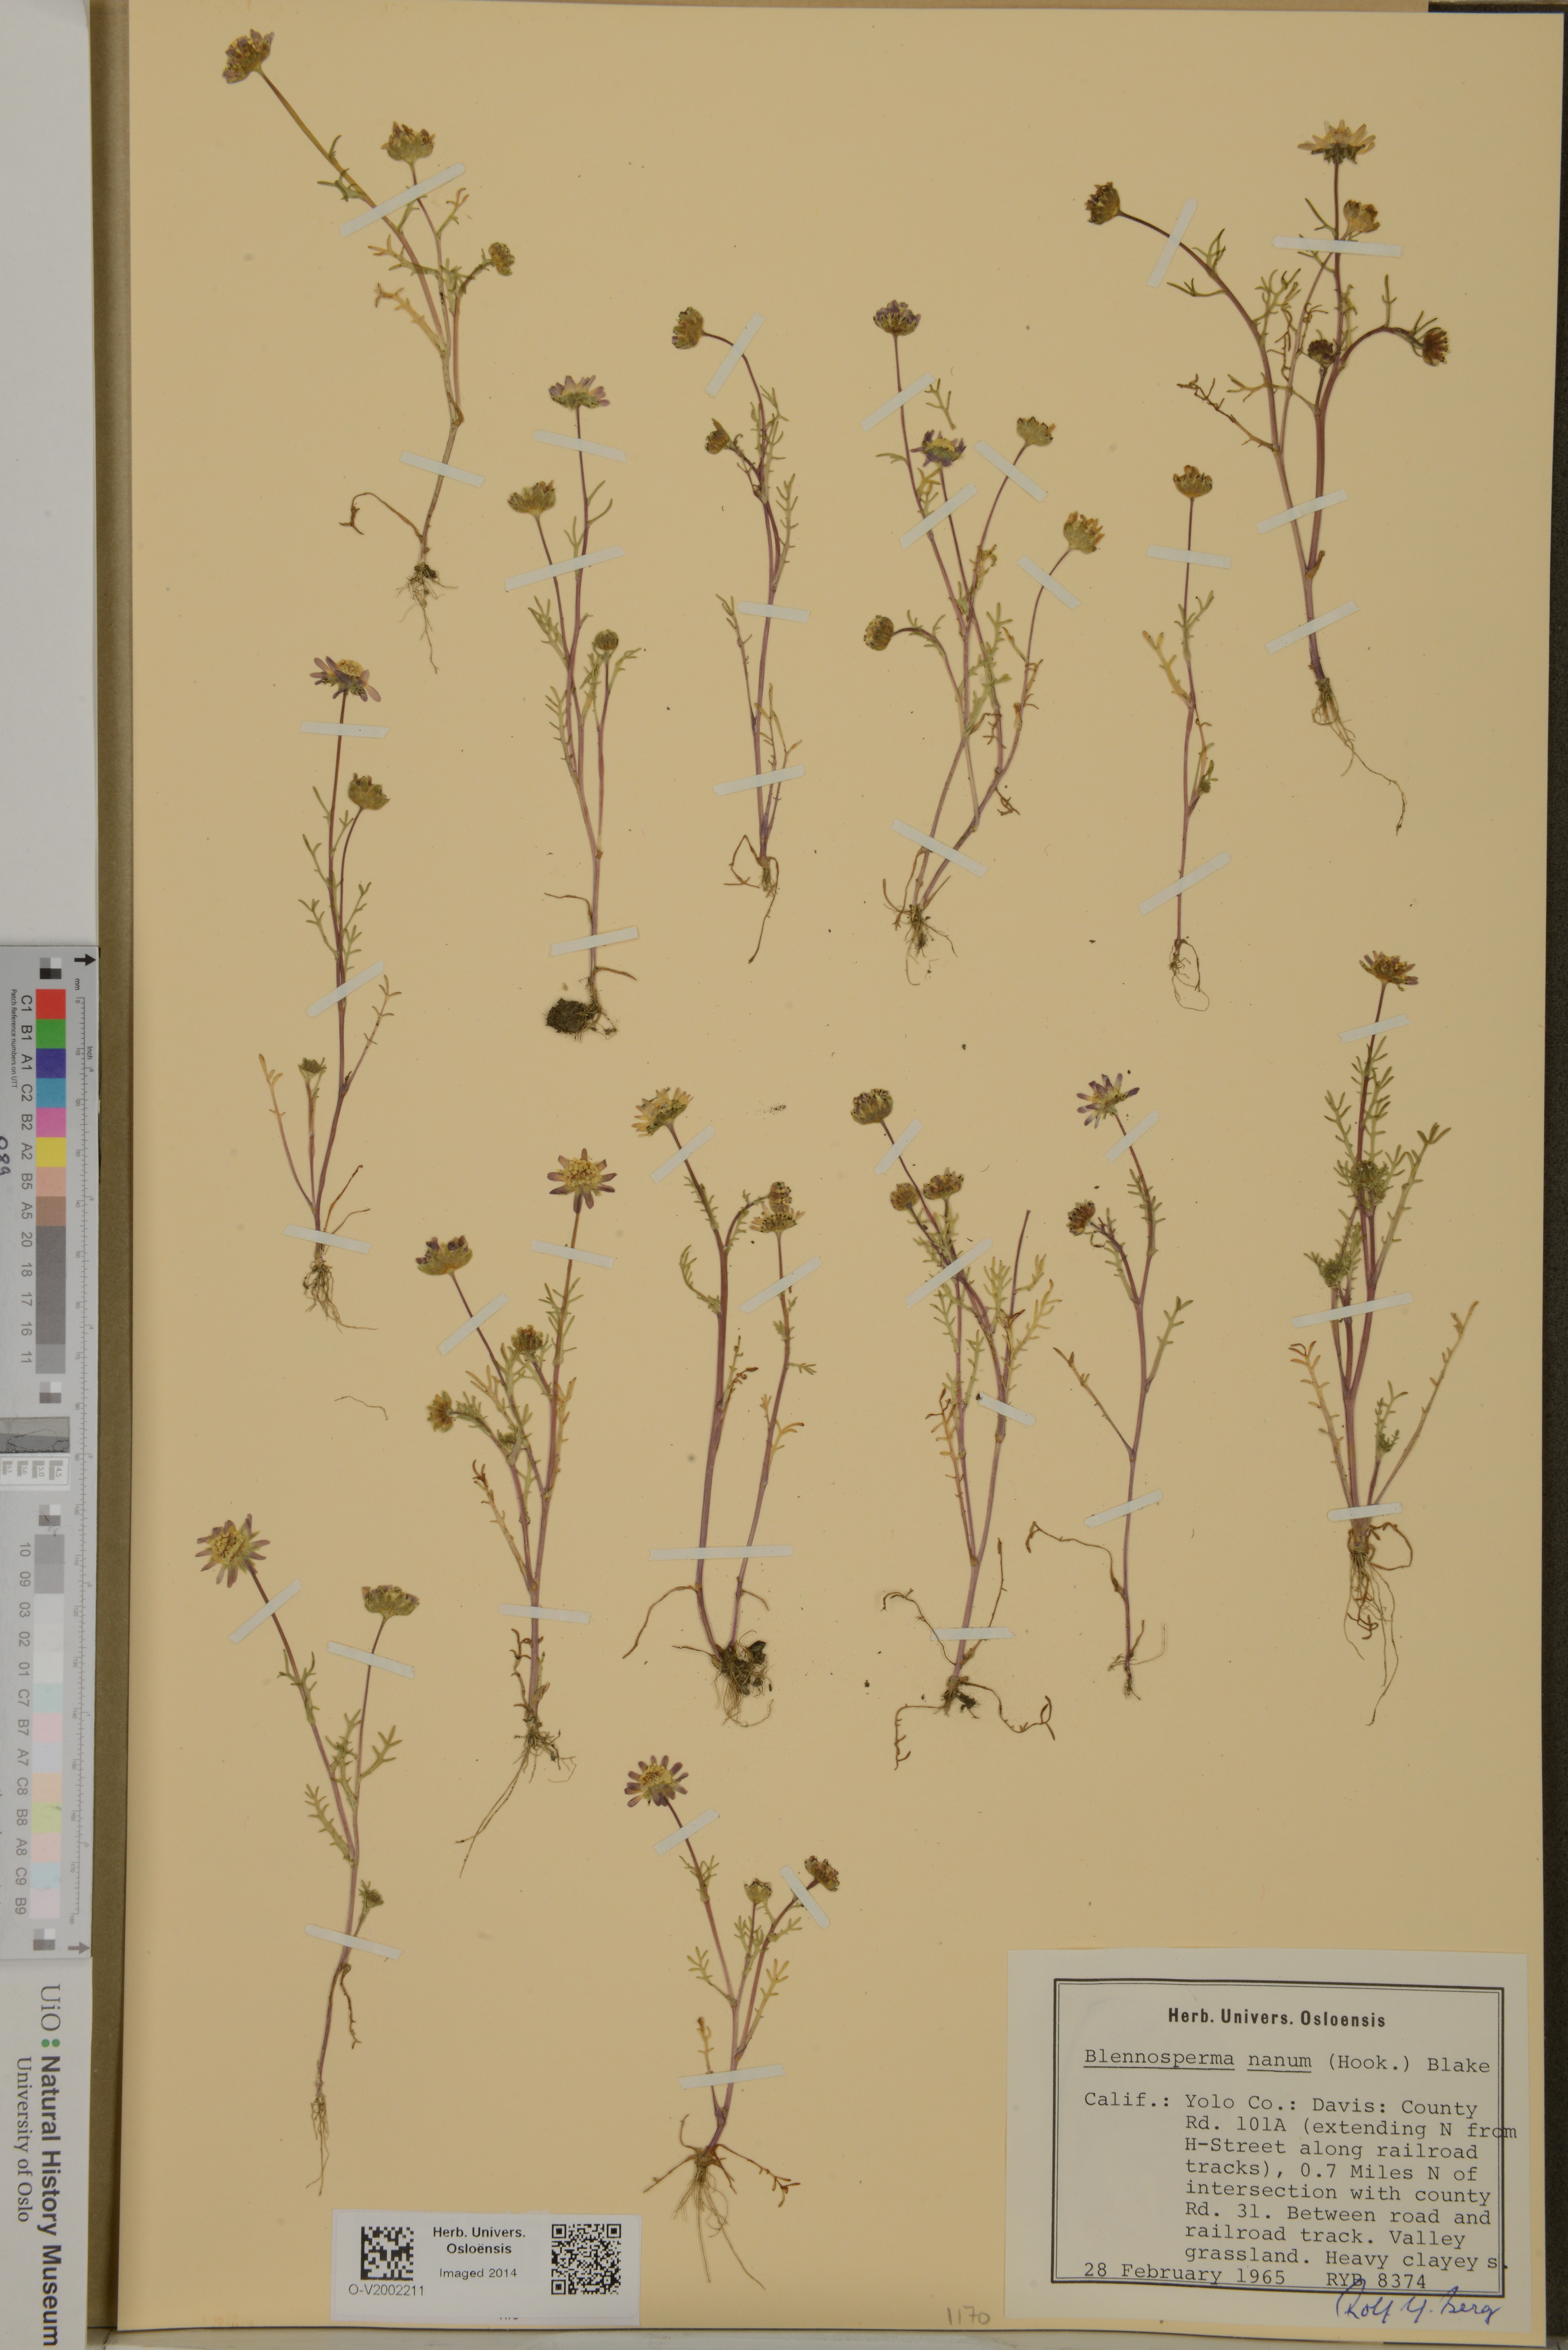Click the Herb. Univers. Osloensis label heading
The width and height of the screenshot is (1568, 2350).
pyautogui.click(x=1277, y=2018)
